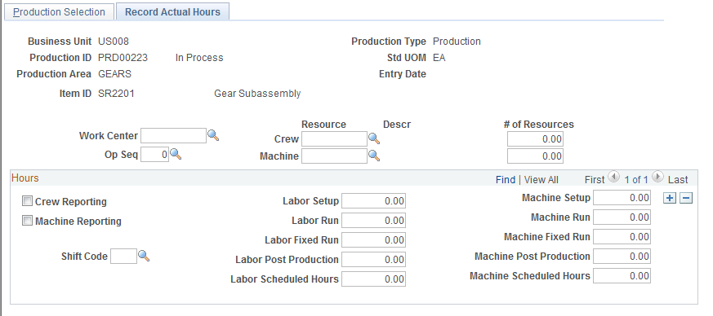The height and width of the screenshot is (316, 713).
Task: Focus the Machine resource input field
Action: tap(334, 156)
